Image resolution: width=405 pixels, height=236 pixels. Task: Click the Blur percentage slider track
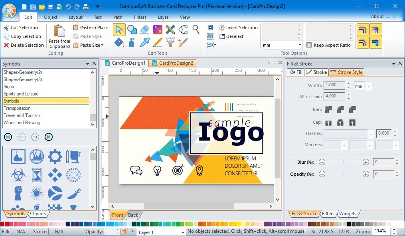coord(344,162)
